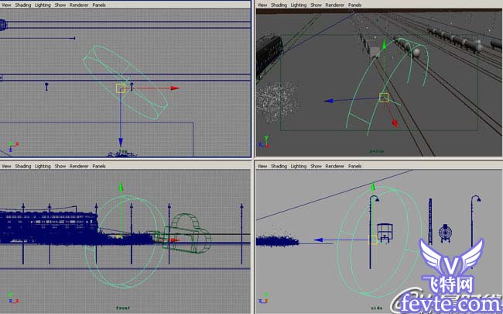Screen dimensions: 503x314
Task: Open Lighting menu in top-left viewport panel
Action: tap(43, 5)
